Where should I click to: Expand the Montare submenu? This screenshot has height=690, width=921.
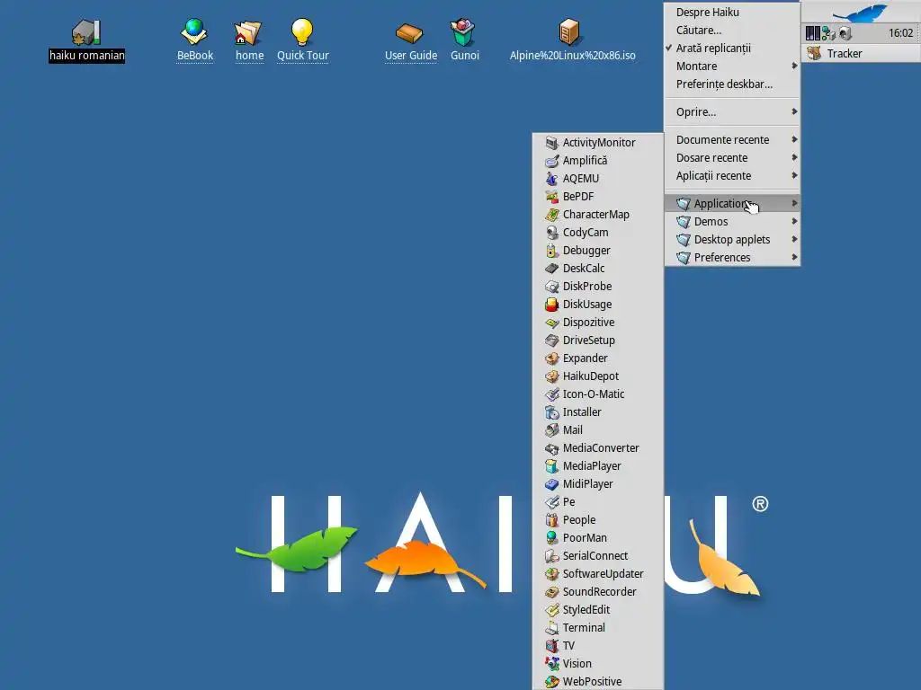click(732, 66)
